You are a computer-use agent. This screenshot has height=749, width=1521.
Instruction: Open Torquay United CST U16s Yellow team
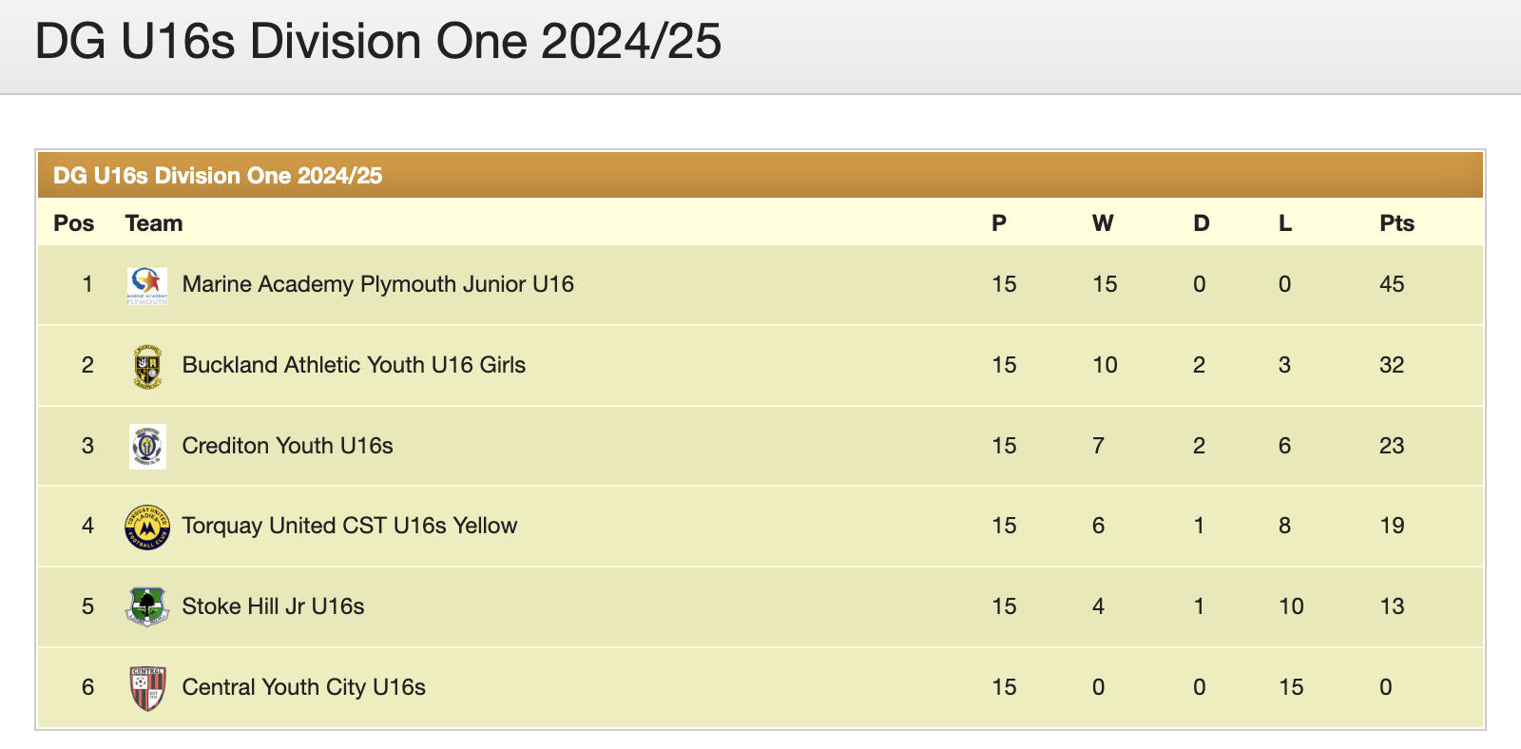click(349, 526)
